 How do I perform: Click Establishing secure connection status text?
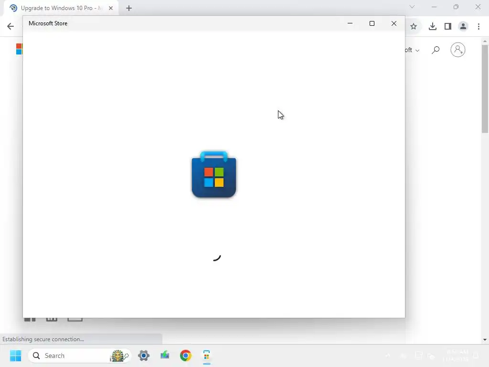[43, 339]
